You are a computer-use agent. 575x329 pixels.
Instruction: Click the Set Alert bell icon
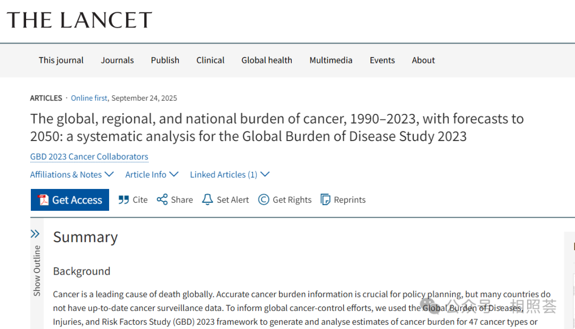(208, 200)
